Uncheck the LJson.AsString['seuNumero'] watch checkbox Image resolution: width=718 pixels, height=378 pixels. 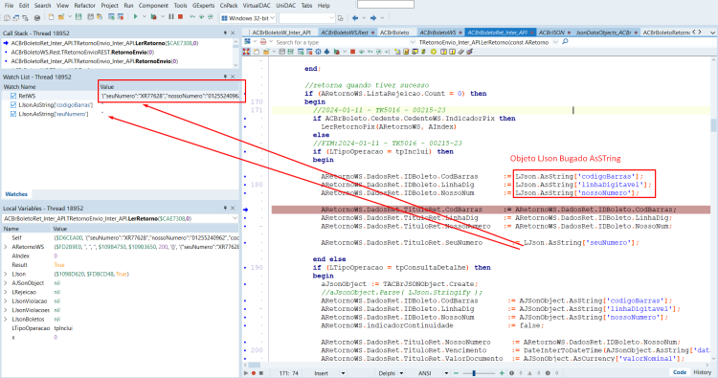12,114
